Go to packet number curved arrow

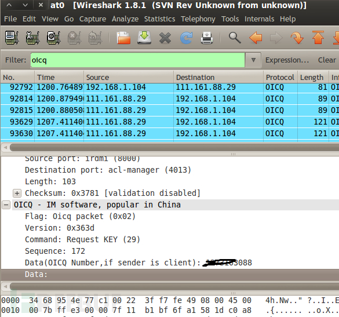[297, 38]
